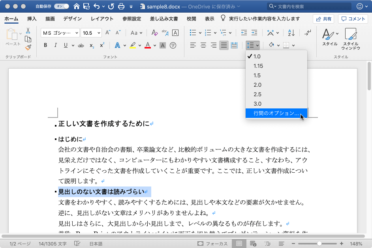Click the Paste clipboard icon
372x248 pixels.
click(x=12, y=34)
